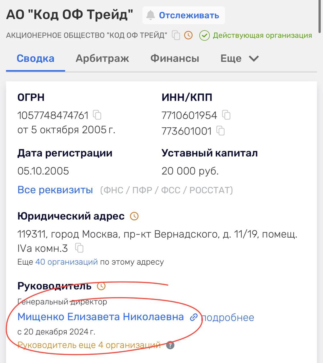This screenshot has height=363, width=323.
Task: Open Мищенко Елизавета Николаевна profile link
Action: click(100, 317)
